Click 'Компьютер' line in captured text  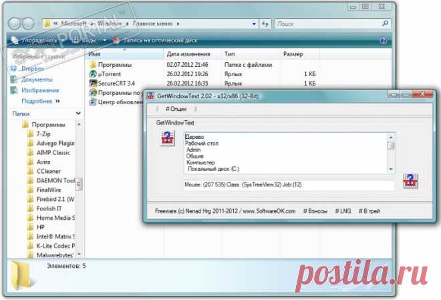tap(200, 162)
